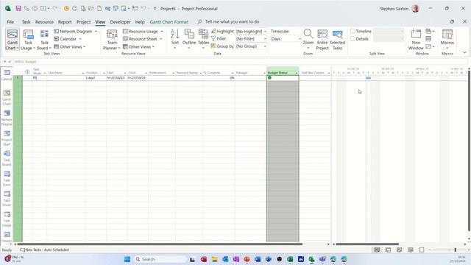Screen dimensions: 471x265
Task: Click the entry bar text field
Action: [x=241, y=62]
